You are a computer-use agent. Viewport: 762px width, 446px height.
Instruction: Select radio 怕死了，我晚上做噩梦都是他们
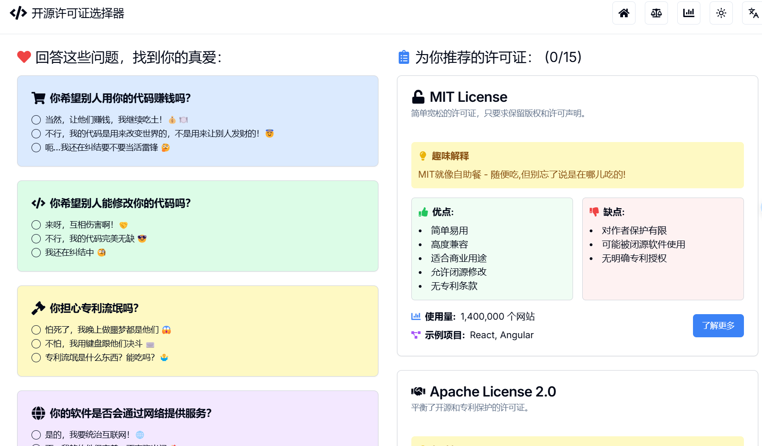coord(36,330)
